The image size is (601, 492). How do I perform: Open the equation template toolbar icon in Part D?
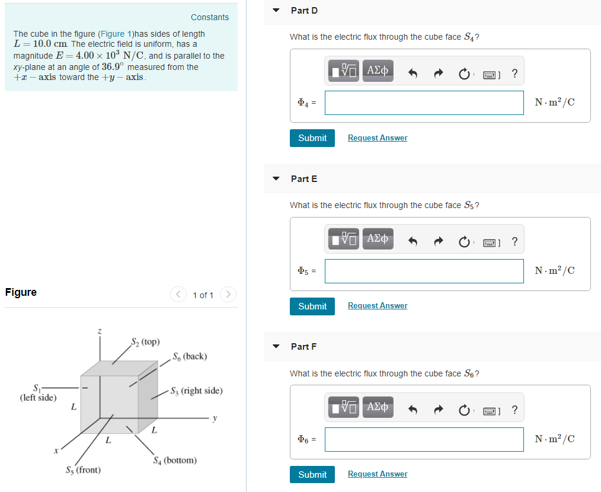[343, 71]
